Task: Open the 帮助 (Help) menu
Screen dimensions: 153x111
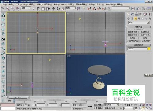Action: tap(120, 4)
